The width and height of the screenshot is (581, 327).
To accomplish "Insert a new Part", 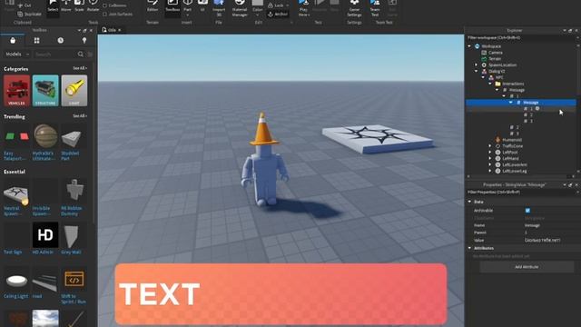I will (188, 6).
